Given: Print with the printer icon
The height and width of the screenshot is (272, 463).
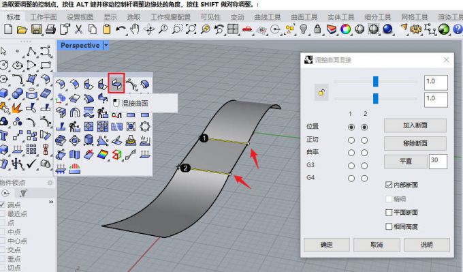Looking at the screenshot, I should click(50, 29).
